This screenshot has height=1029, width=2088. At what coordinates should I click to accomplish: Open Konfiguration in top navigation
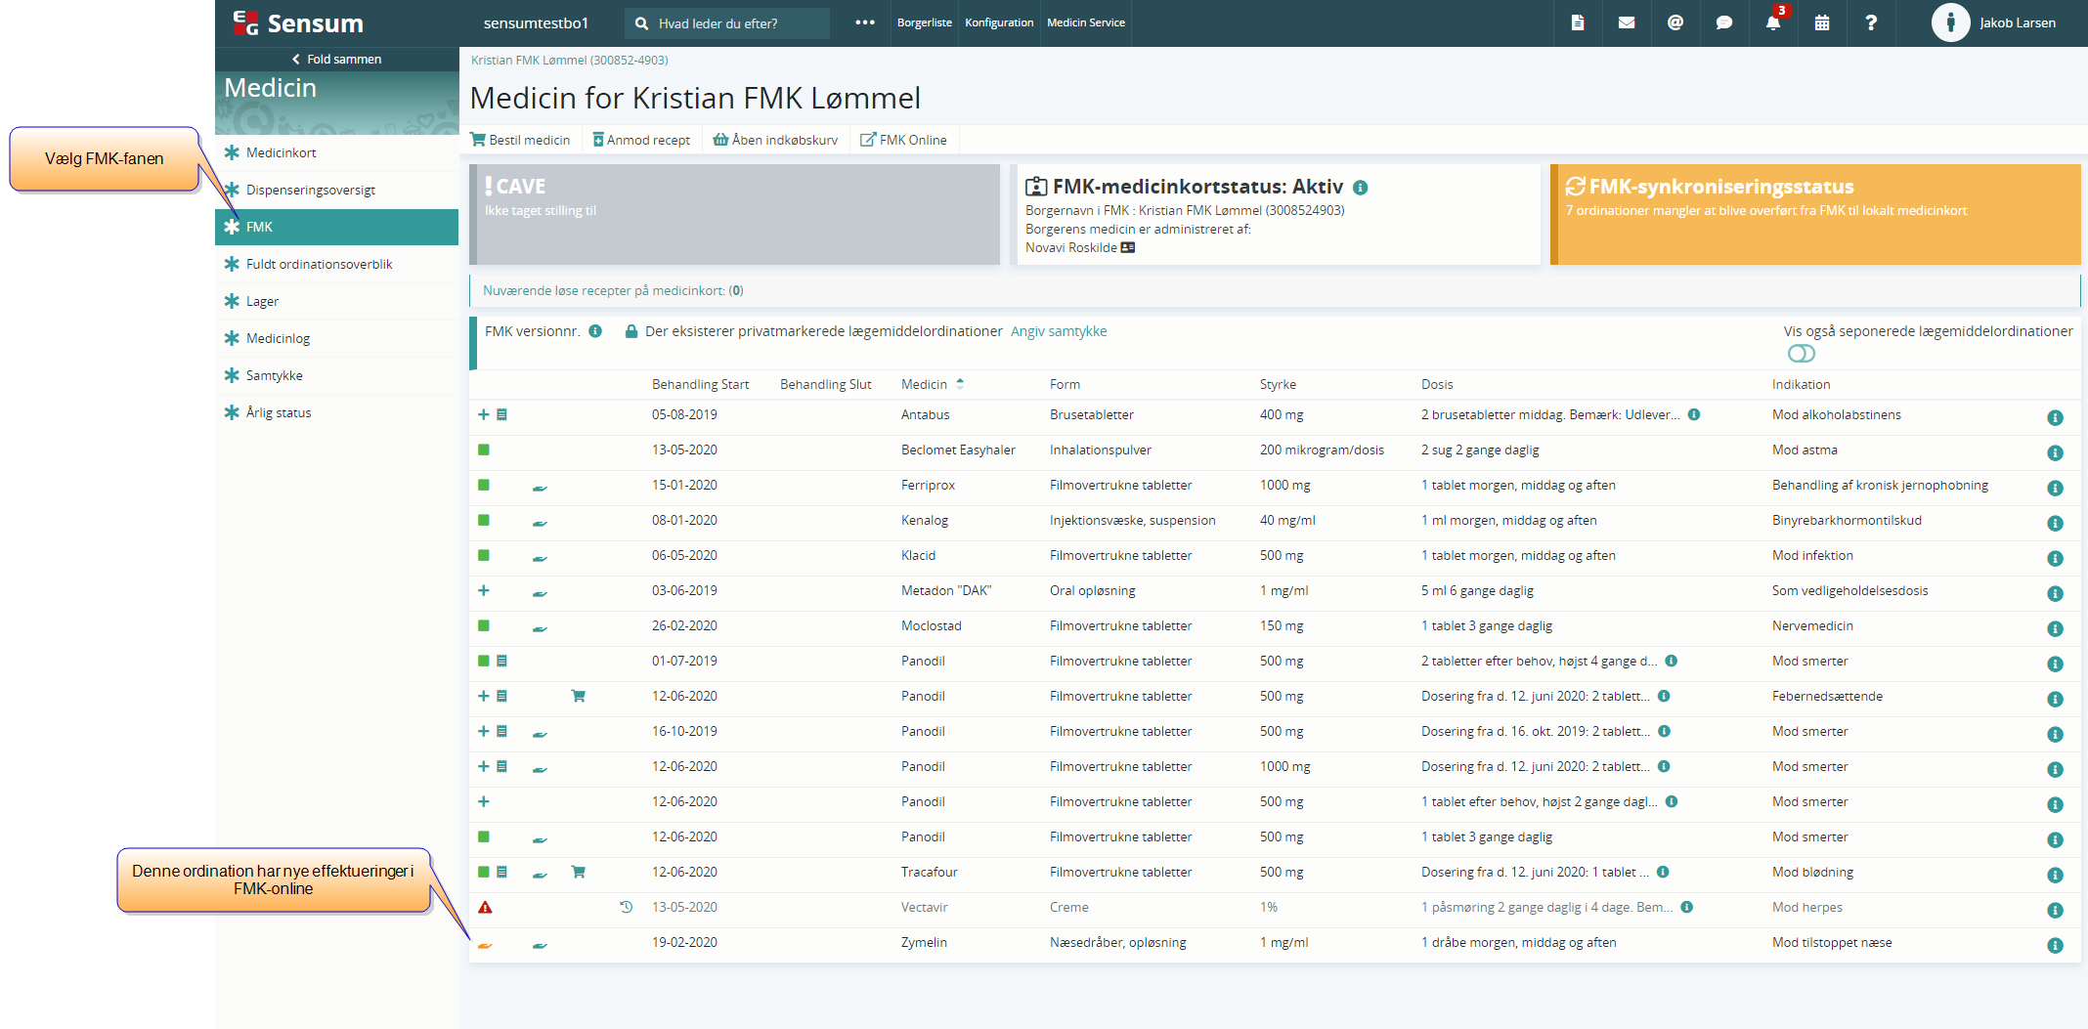click(x=999, y=22)
